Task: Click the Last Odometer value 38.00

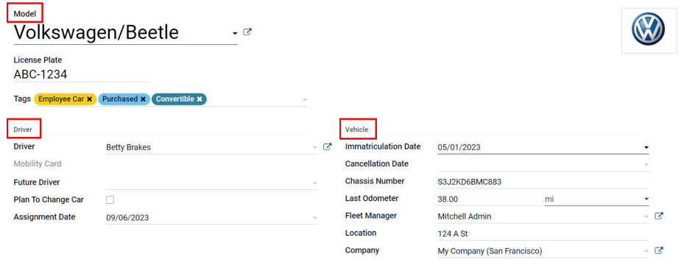Action: click(x=489, y=200)
